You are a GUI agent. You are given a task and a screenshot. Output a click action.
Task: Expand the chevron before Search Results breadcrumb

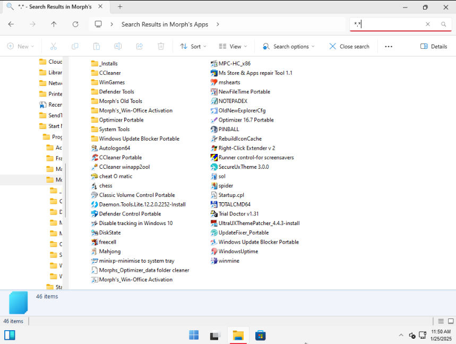(111, 24)
